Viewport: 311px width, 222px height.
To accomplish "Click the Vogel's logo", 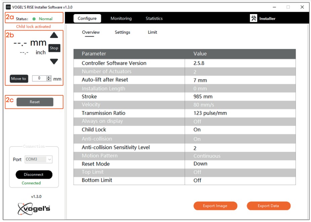I will tap(34, 209).
